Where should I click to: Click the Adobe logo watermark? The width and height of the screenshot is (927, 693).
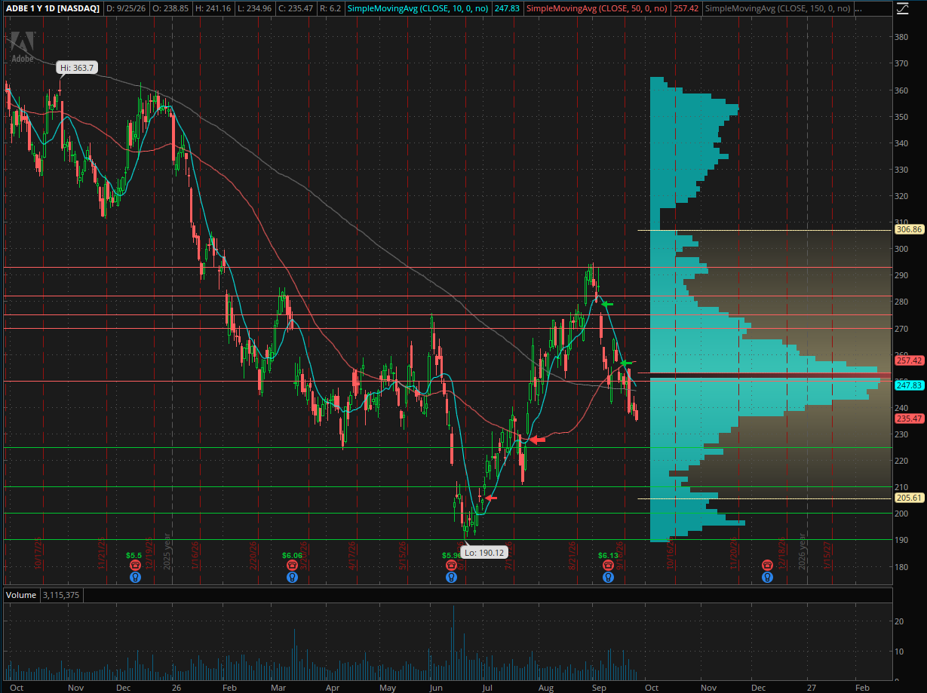click(x=22, y=47)
